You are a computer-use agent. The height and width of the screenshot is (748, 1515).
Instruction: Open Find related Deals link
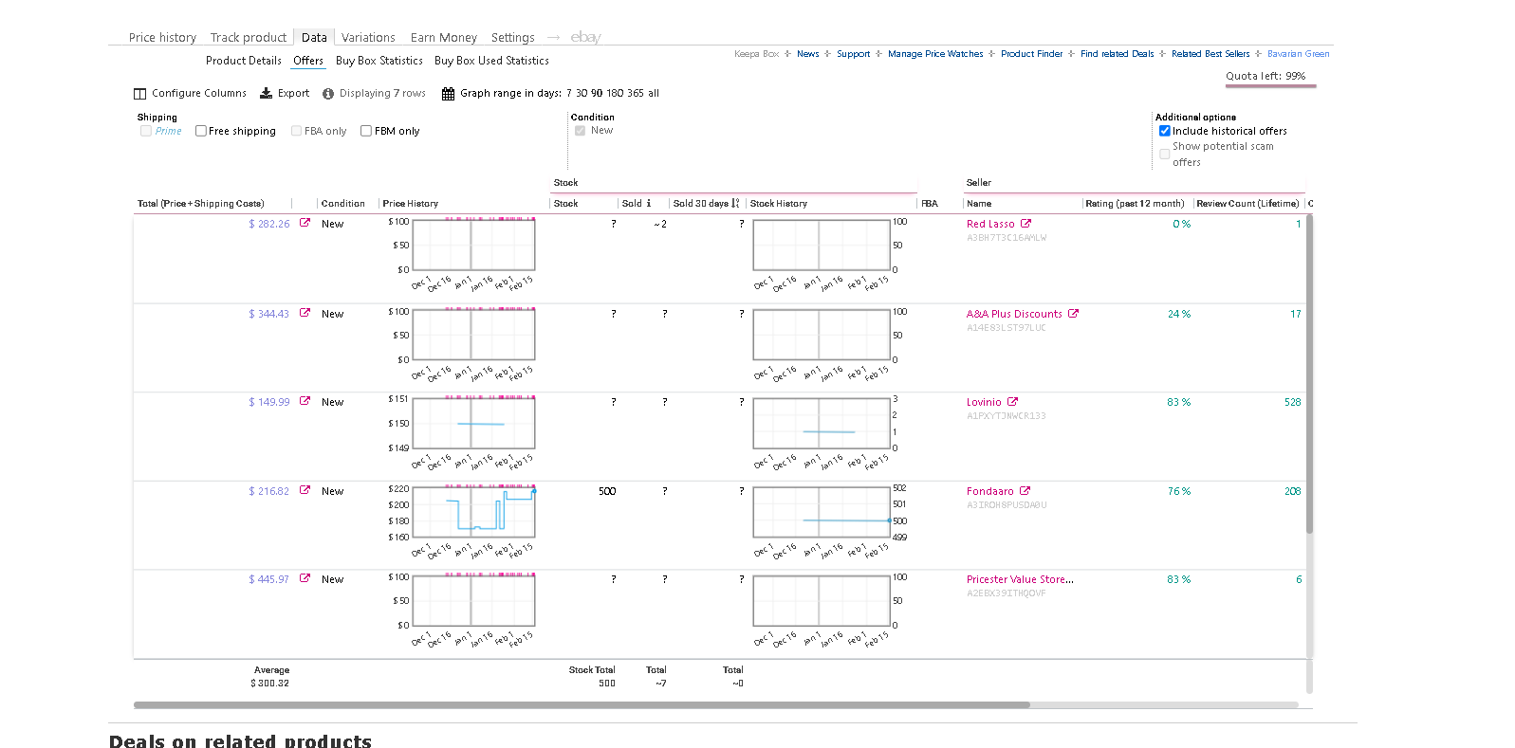[1118, 54]
